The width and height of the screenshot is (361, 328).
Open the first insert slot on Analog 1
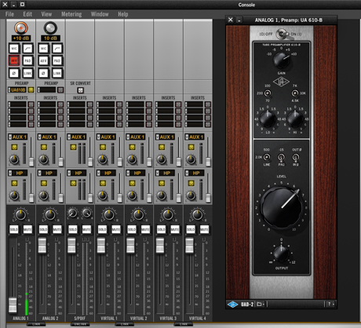pos(17,104)
